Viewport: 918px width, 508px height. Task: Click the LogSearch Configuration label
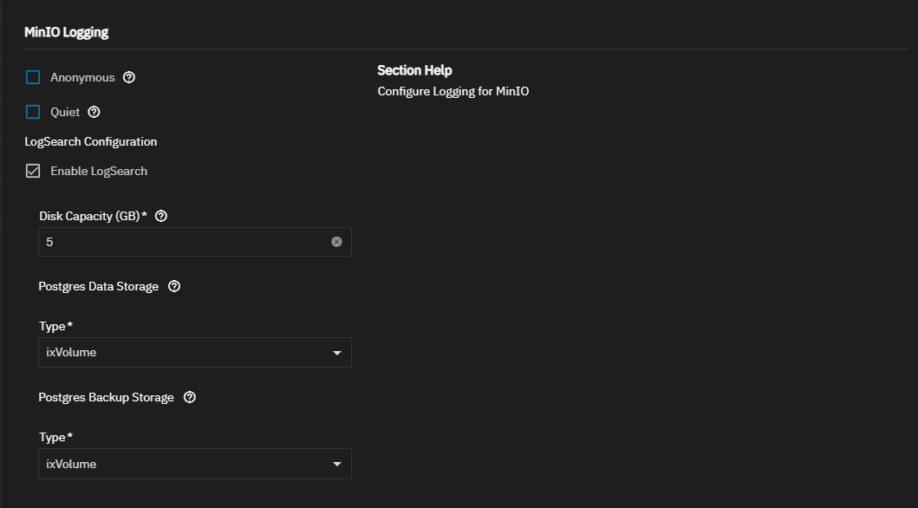[91, 141]
